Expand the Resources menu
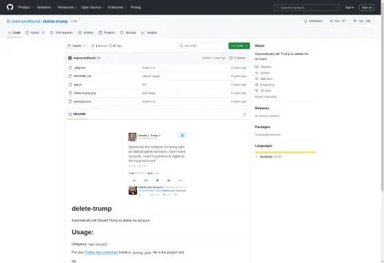384x263 pixels. [67, 8]
